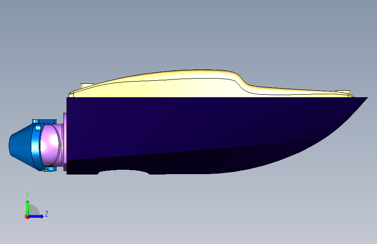The width and height of the screenshot is (377, 244).
Task: Select the blue cone-shaped jet nozzle
Action: tap(20, 146)
